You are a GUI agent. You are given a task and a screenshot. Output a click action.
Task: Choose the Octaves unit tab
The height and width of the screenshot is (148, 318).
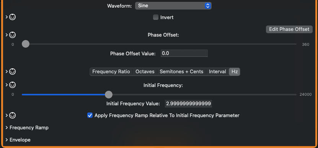(x=145, y=72)
